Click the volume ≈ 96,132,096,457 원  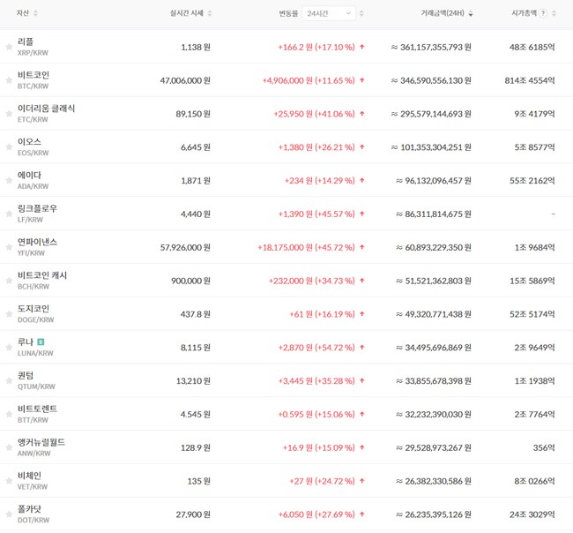pyautogui.click(x=434, y=181)
